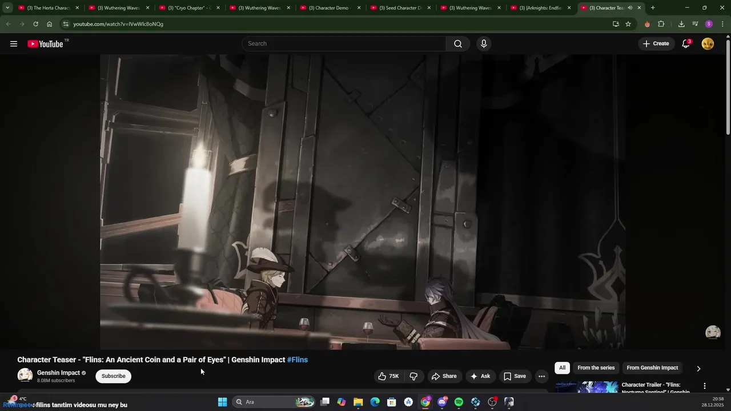Subscribe to Genshin Impact channel
The height and width of the screenshot is (411, 731).
click(x=113, y=376)
